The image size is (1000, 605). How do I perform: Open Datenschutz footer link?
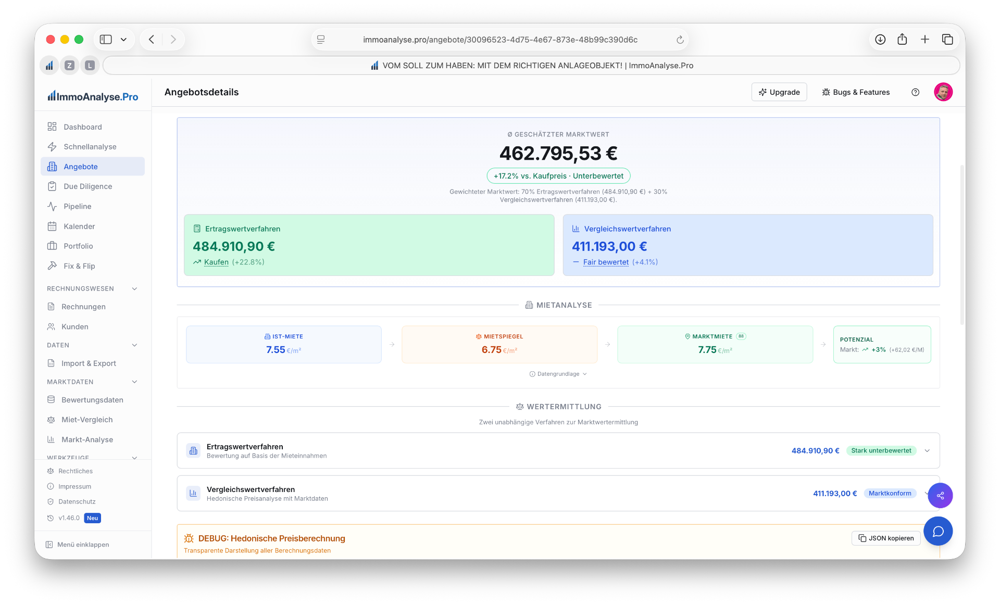click(77, 502)
